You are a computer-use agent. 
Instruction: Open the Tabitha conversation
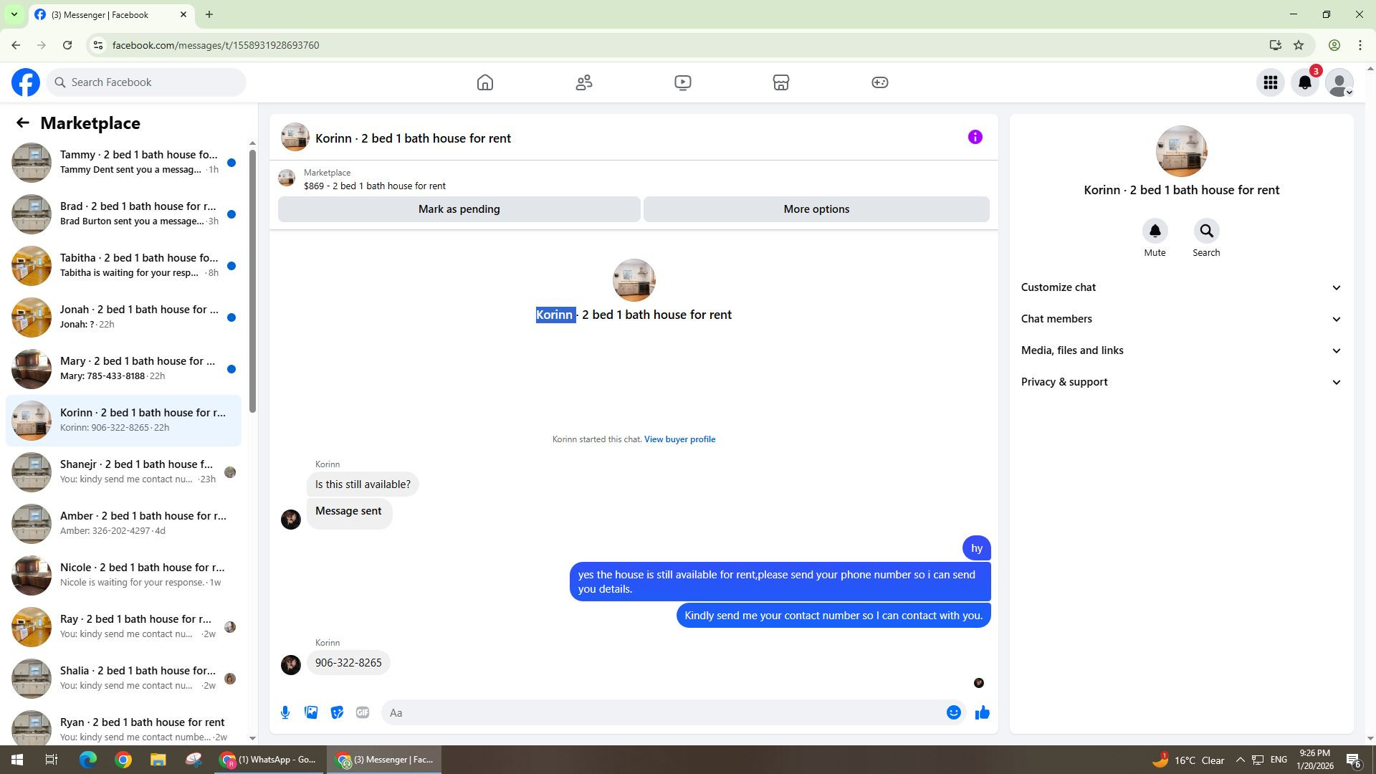pyautogui.click(x=123, y=266)
